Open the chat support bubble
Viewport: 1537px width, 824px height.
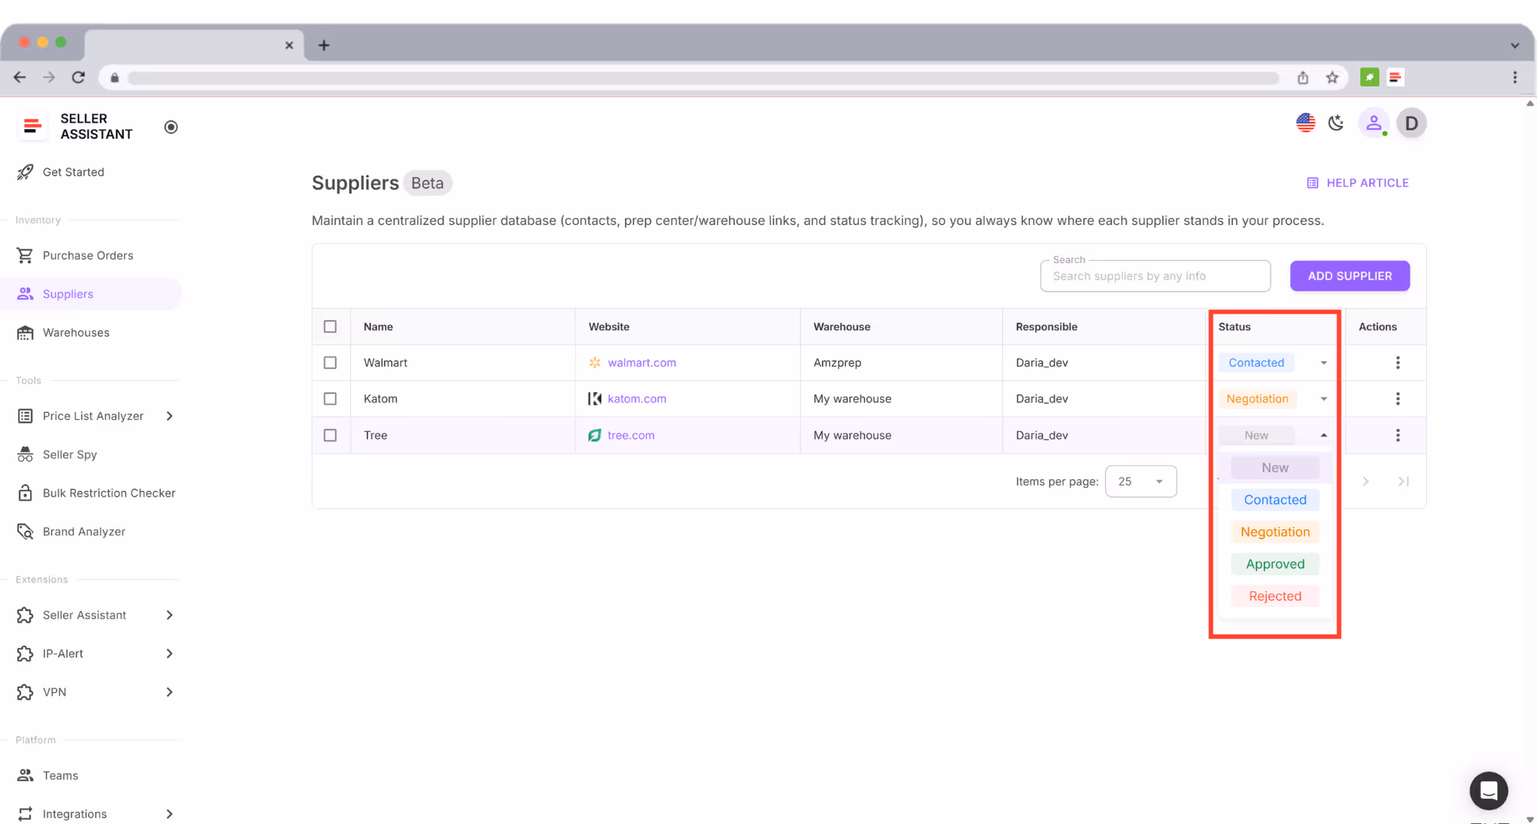pyautogui.click(x=1488, y=790)
